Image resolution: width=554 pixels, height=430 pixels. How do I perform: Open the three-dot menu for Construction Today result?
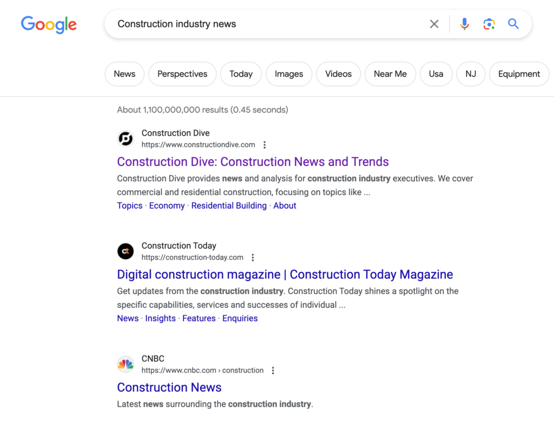tap(253, 257)
